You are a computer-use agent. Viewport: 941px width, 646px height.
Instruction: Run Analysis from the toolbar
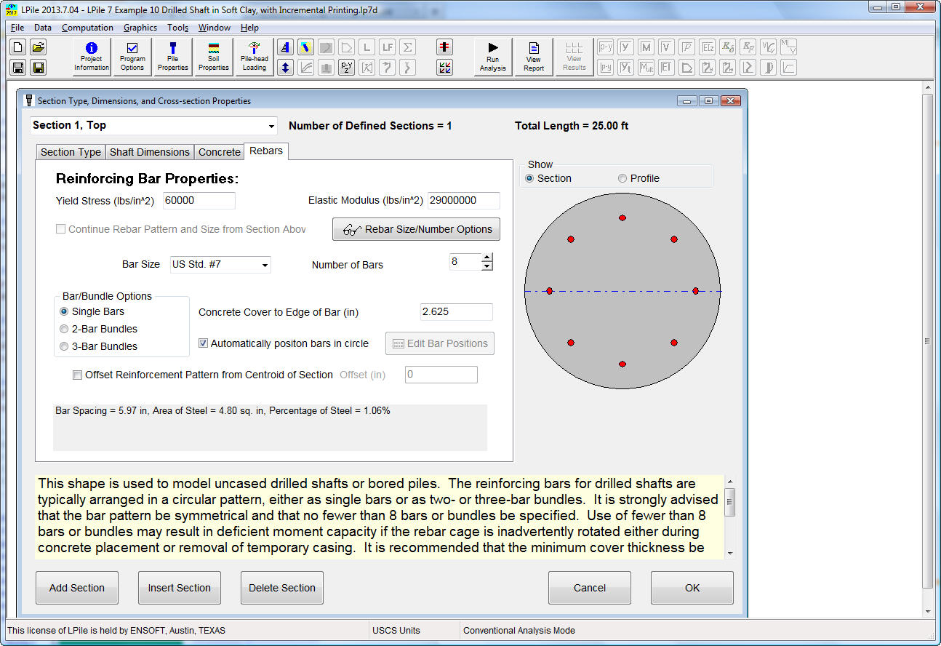492,57
